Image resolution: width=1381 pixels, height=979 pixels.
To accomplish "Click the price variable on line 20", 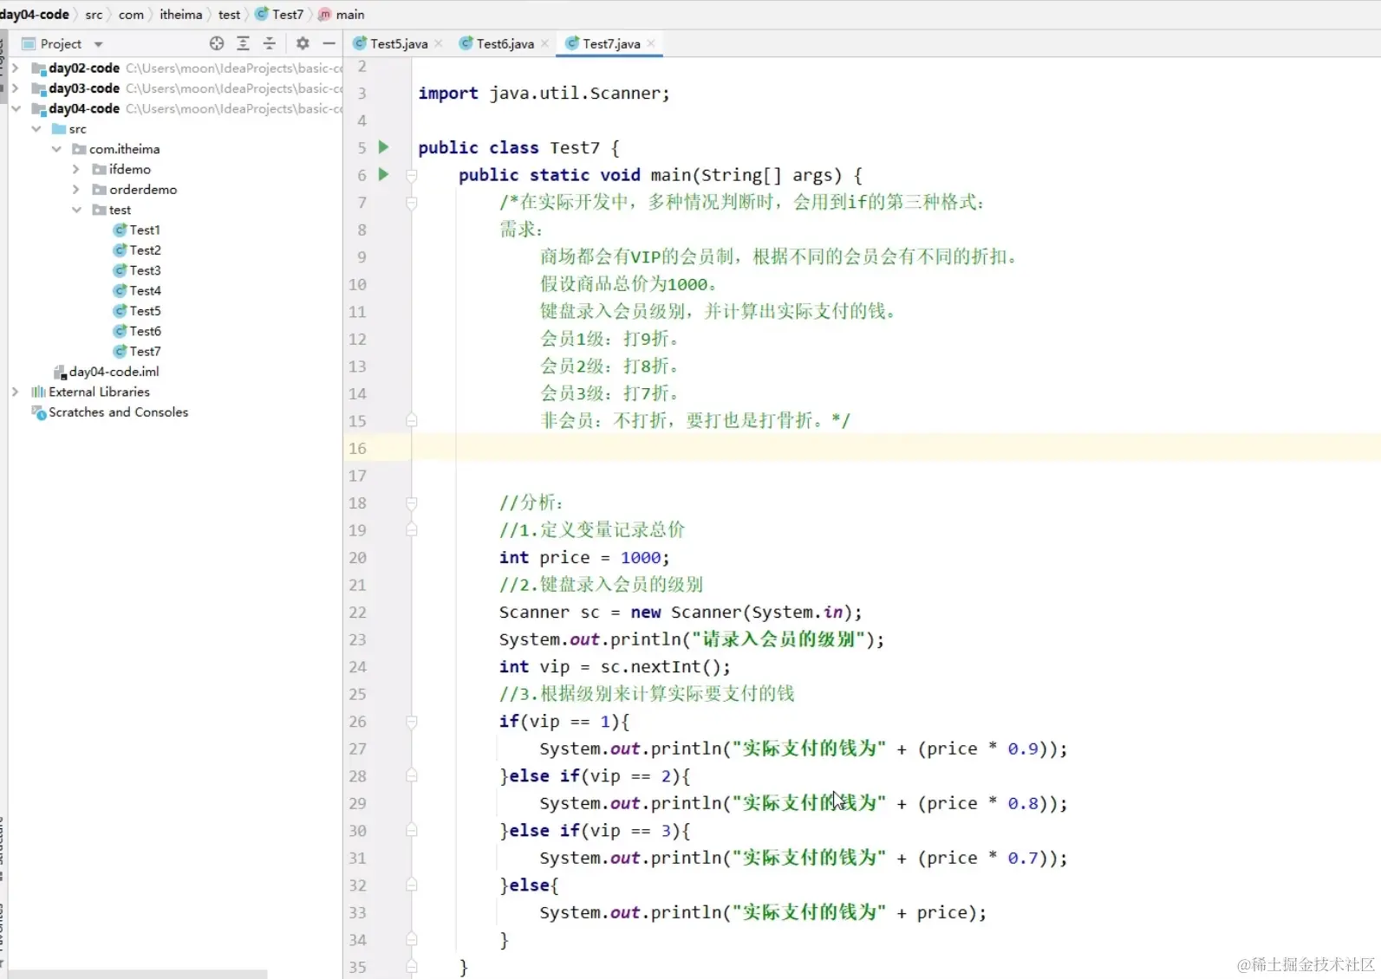I will [x=564, y=558].
